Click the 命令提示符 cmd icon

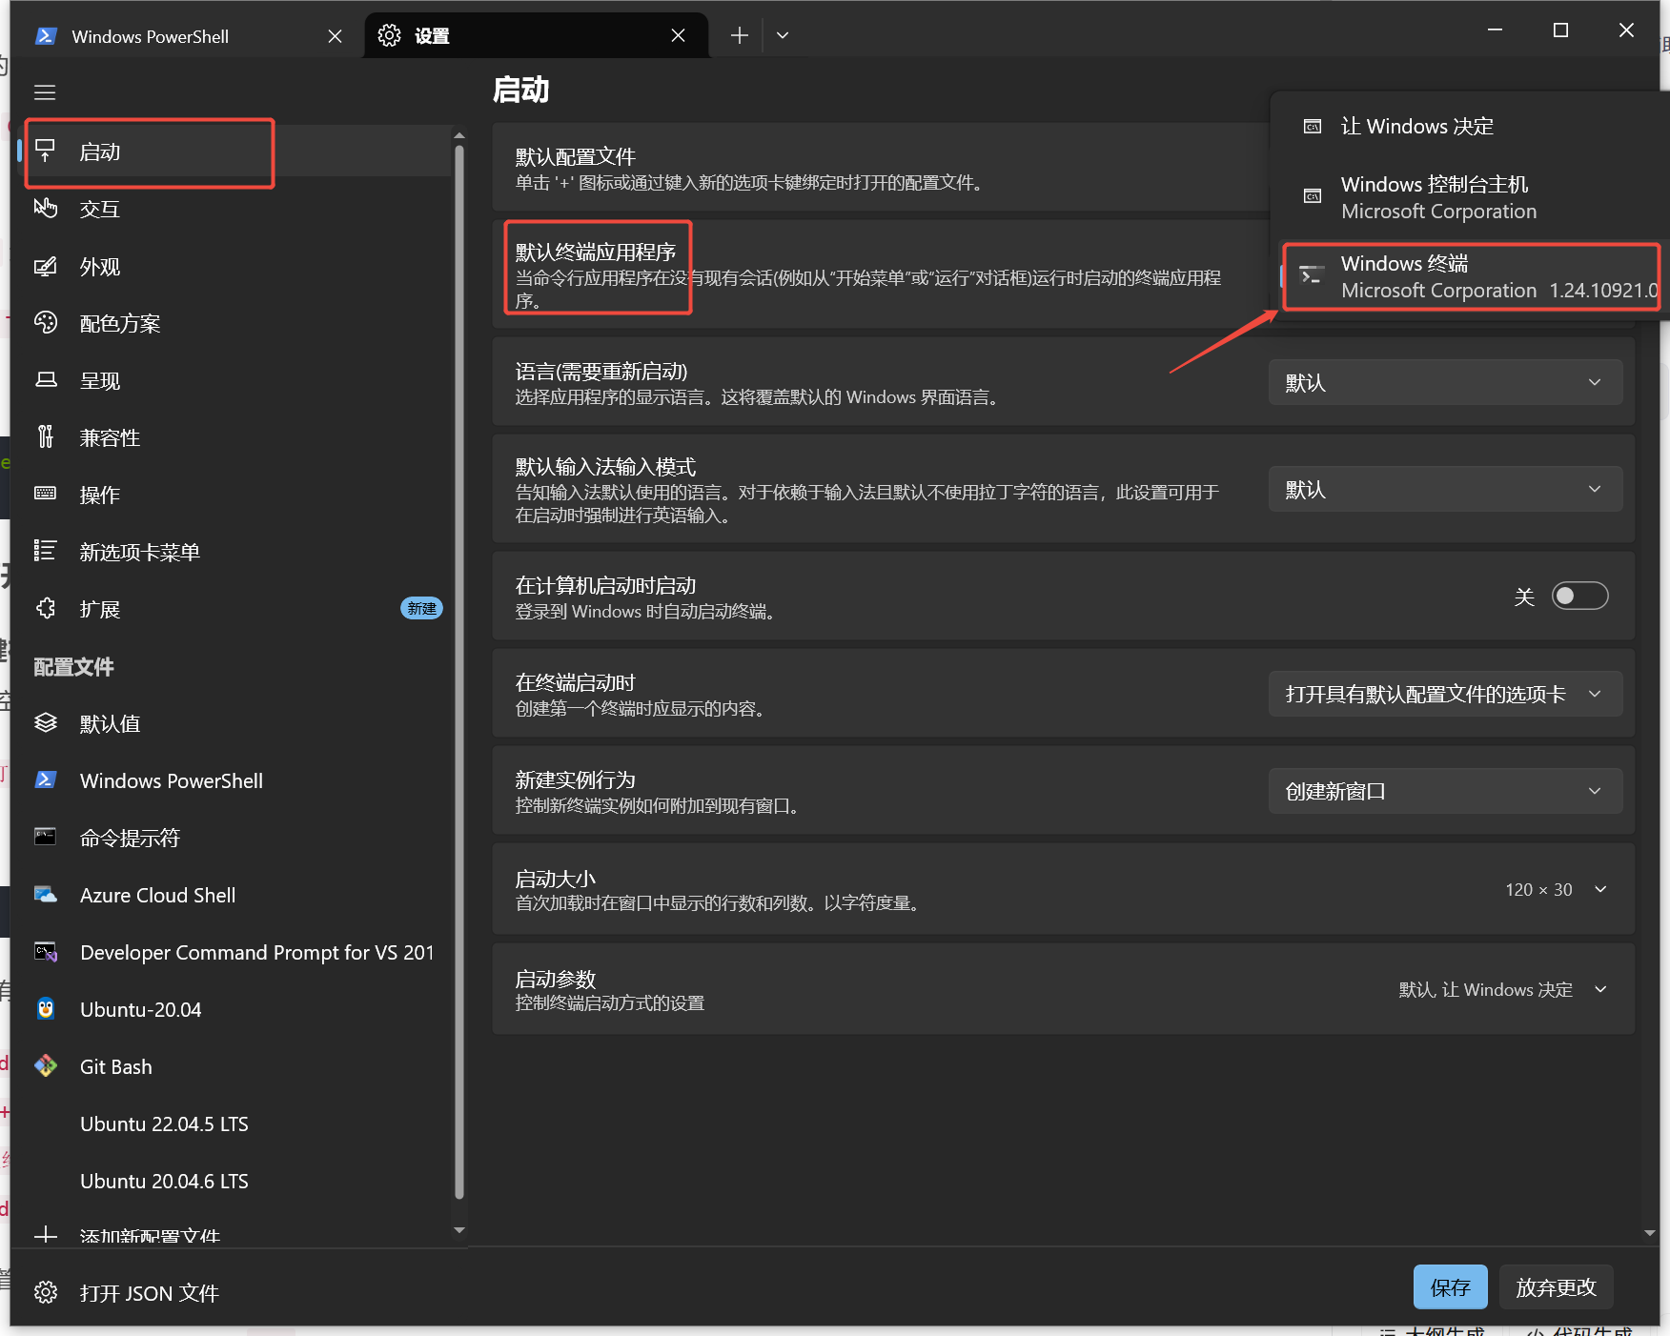point(45,837)
